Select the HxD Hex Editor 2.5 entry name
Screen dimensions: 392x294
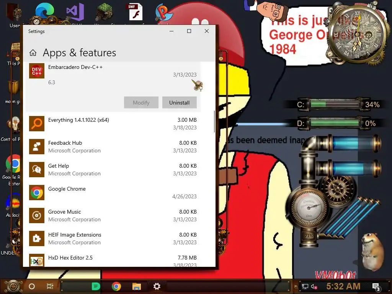70,258
